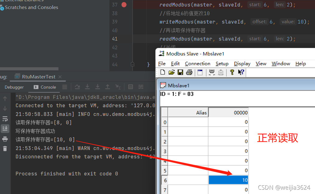The width and height of the screenshot is (315, 194).
Task: Click row header 1 in Mbslave1 table
Action: tap(165, 132)
